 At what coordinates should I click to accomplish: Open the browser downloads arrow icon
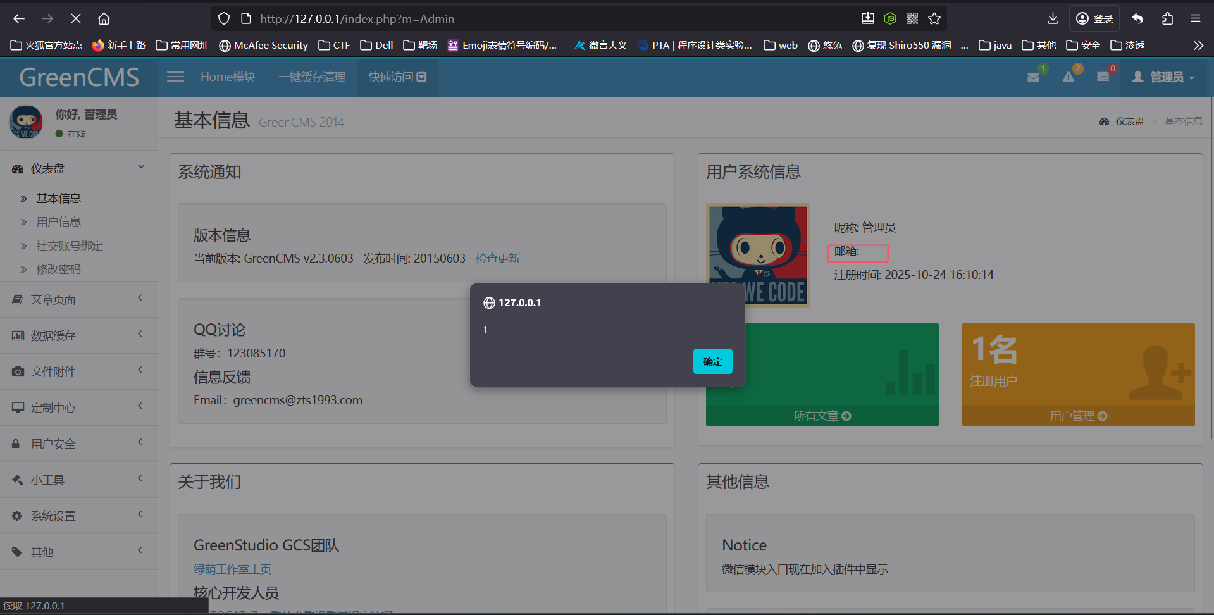[x=1053, y=18]
